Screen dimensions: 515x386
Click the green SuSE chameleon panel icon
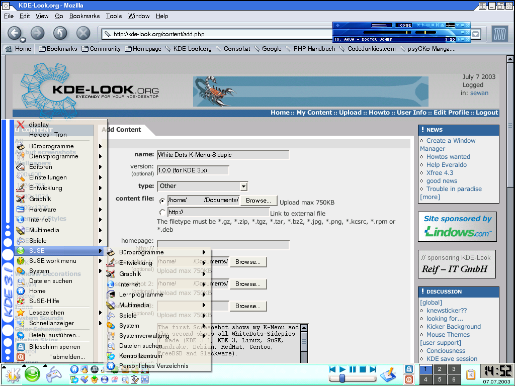tap(32, 374)
